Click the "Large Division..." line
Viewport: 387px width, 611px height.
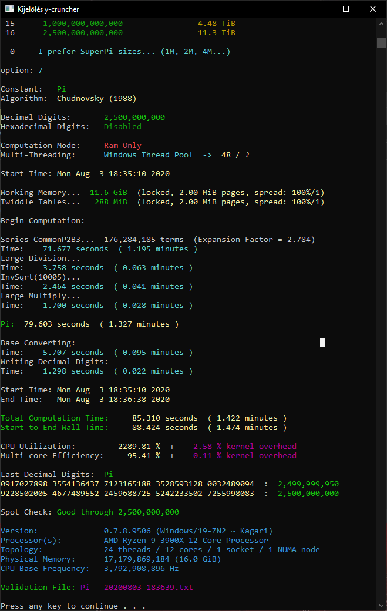coord(40,258)
